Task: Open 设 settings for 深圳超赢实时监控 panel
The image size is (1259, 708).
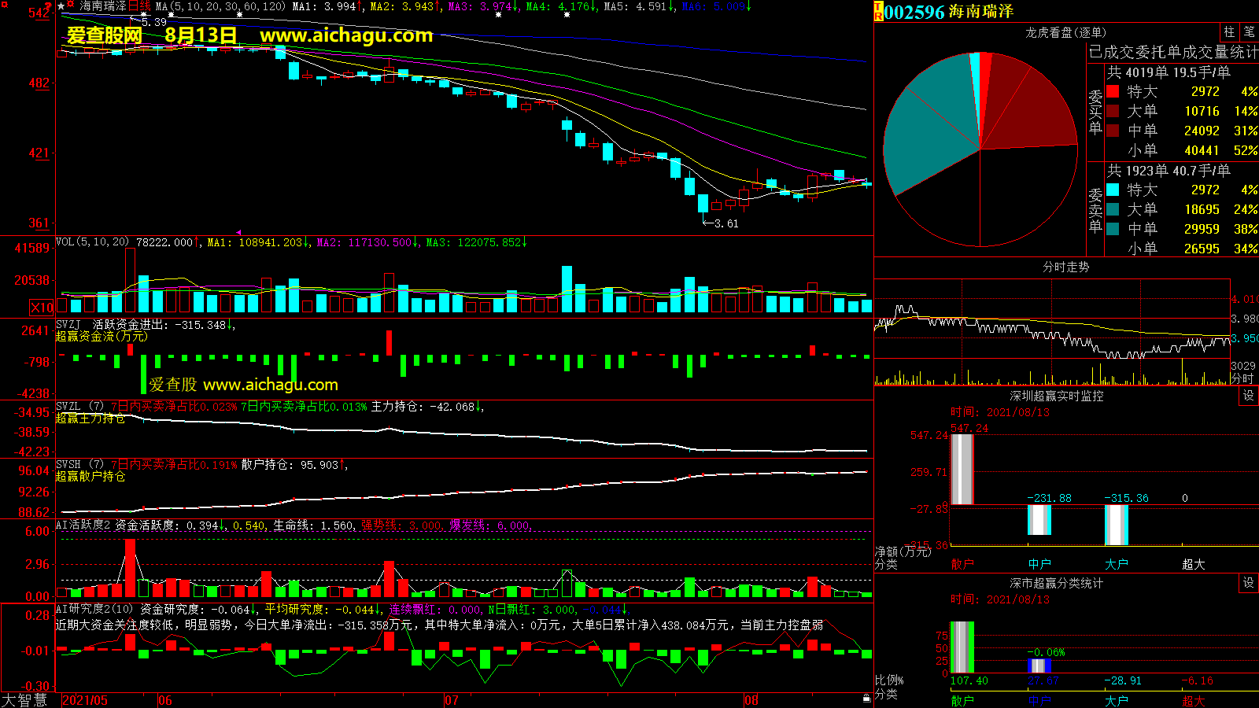Action: coord(1248,396)
